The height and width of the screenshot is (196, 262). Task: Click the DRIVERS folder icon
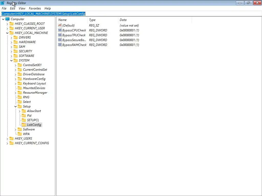16,37
